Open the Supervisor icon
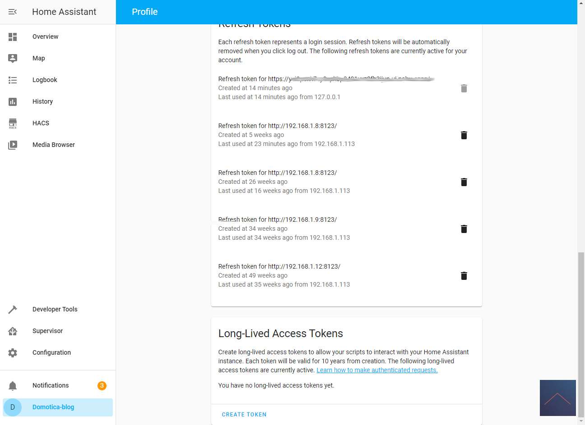 click(x=13, y=331)
